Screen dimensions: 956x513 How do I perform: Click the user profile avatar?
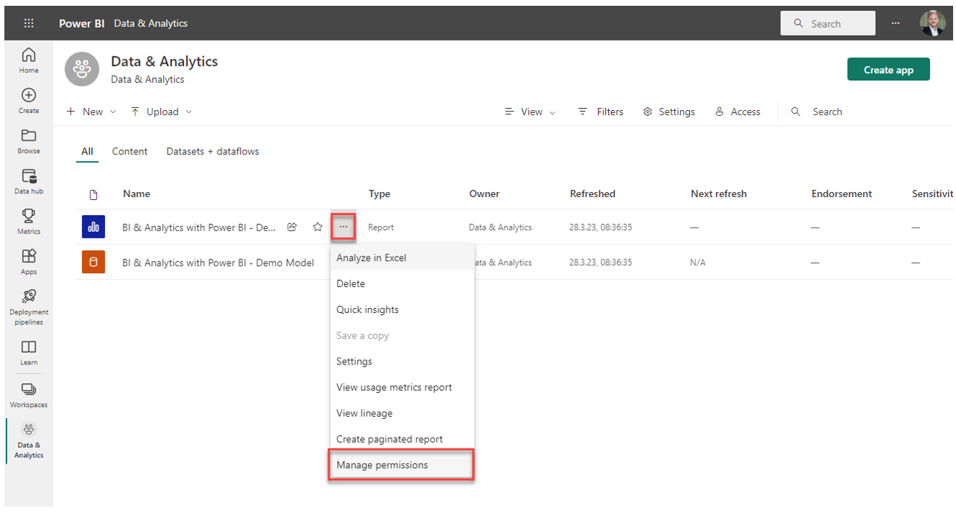tap(932, 23)
